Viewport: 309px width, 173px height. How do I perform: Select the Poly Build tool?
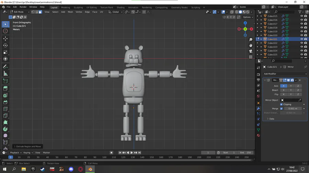click(5, 122)
